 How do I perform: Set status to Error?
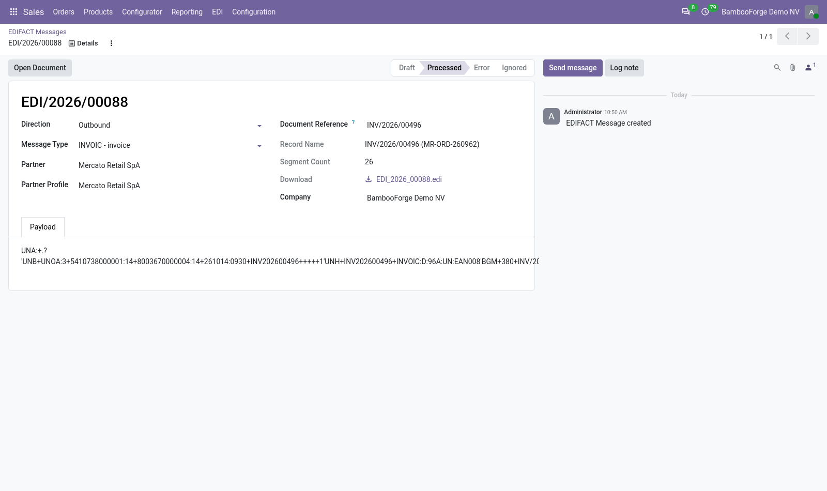click(482, 68)
